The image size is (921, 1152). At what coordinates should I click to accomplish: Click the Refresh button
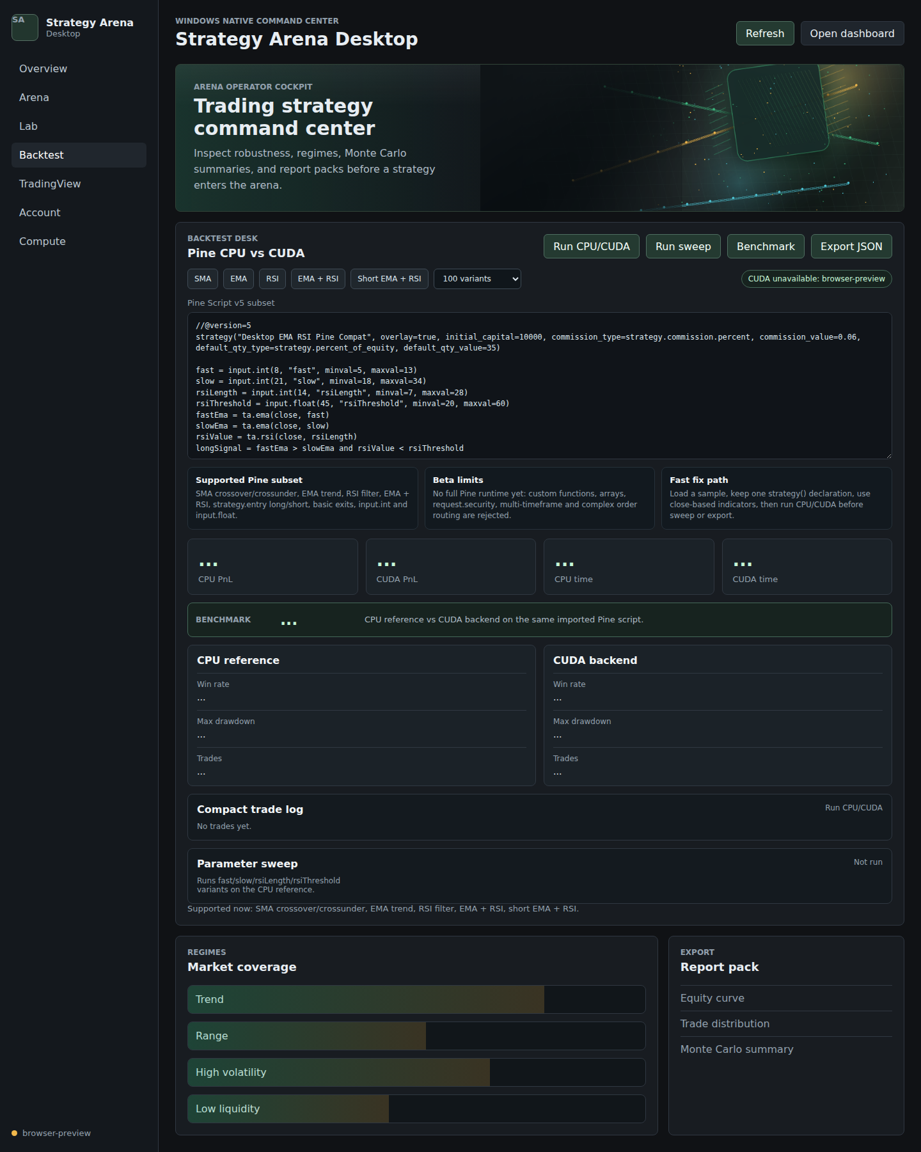765,33
